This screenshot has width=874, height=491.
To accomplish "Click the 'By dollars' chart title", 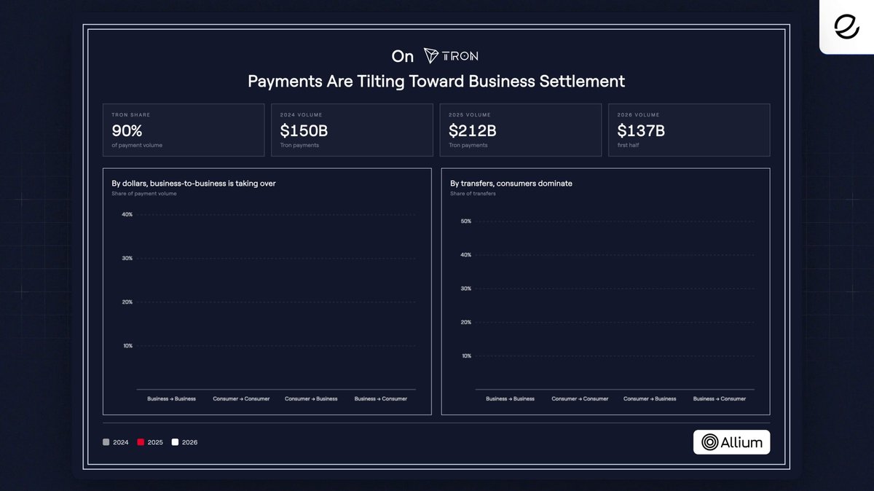I will coord(194,184).
